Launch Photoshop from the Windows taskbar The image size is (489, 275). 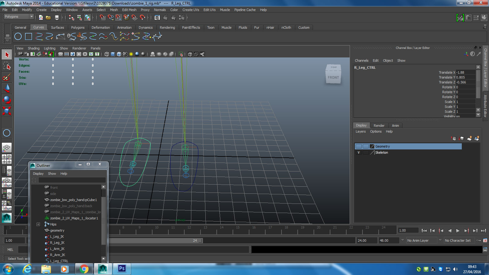pos(122,269)
